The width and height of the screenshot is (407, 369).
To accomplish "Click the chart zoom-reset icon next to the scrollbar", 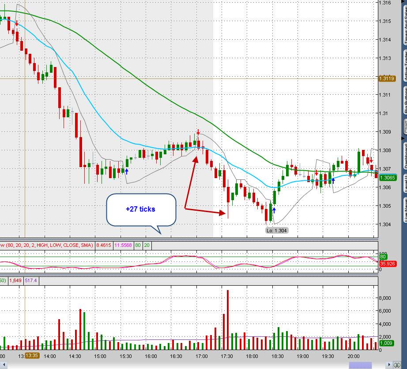I will (397, 365).
